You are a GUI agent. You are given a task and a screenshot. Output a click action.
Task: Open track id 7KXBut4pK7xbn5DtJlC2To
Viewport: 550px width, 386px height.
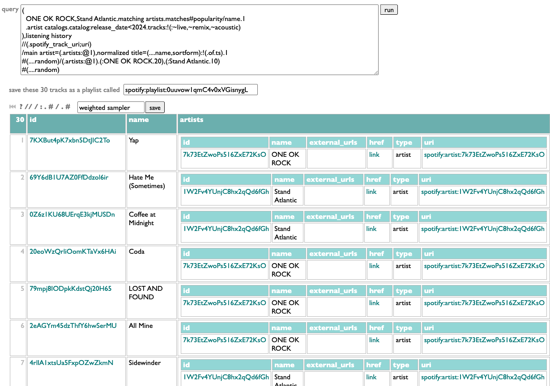pos(70,140)
